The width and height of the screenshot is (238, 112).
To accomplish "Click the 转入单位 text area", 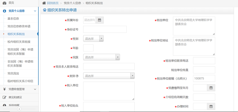I will coord(109,91).
